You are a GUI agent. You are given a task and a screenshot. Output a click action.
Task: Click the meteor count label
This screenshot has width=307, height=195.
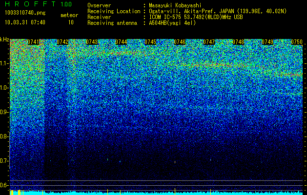point(69,15)
